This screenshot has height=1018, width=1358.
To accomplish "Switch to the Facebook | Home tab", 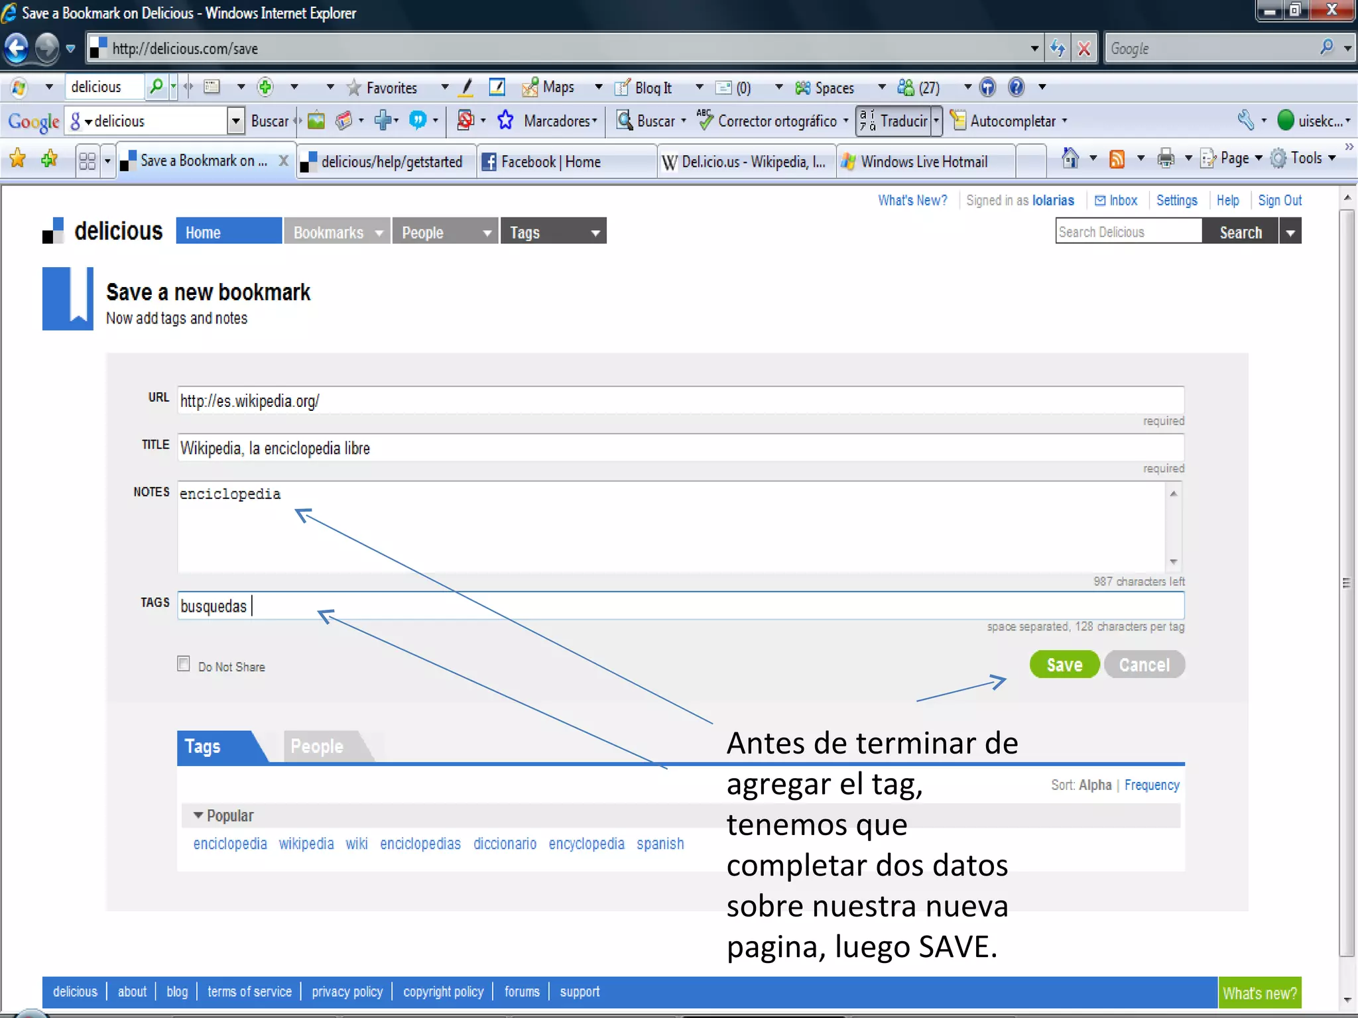I will 550,162.
